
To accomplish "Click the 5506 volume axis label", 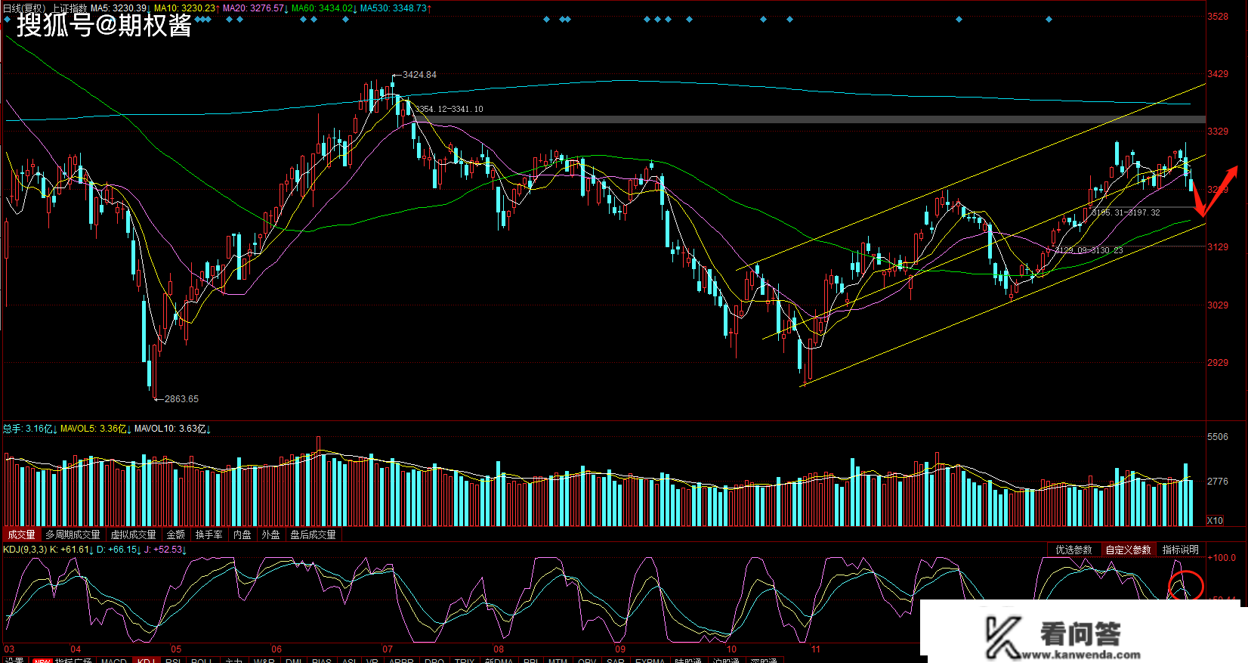I will tap(1218, 437).
